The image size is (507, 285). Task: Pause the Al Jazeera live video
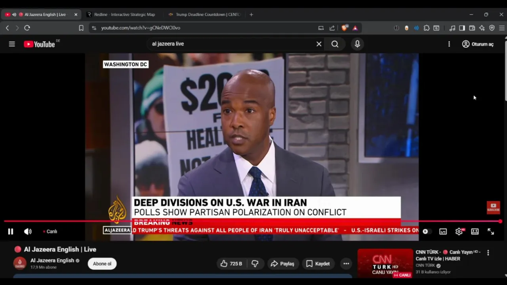pyautogui.click(x=11, y=232)
